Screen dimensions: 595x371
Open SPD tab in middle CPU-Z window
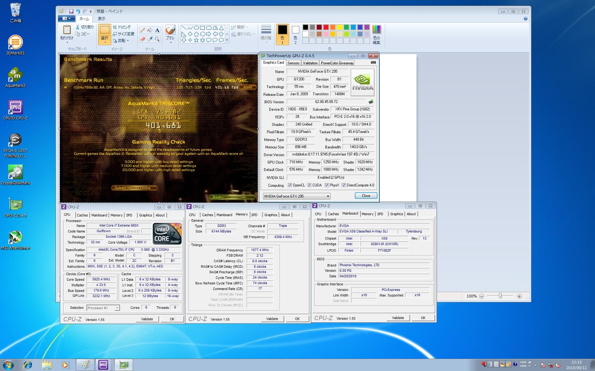tap(254, 215)
